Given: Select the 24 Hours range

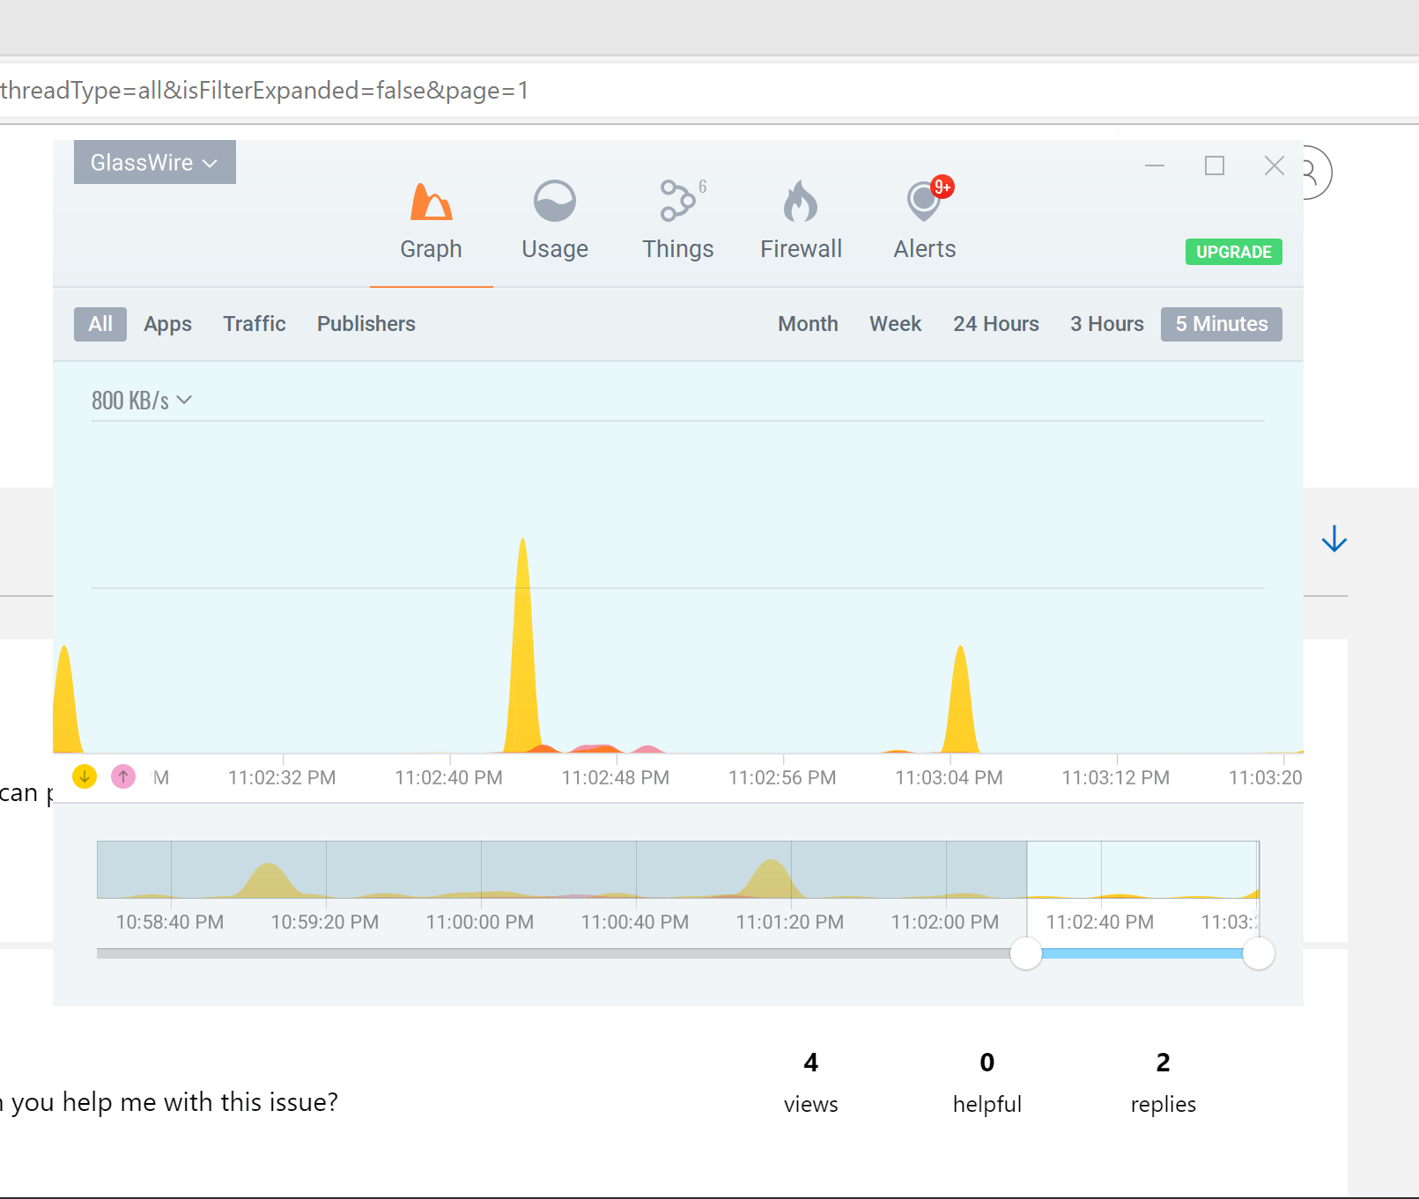Looking at the screenshot, I should coord(996,324).
